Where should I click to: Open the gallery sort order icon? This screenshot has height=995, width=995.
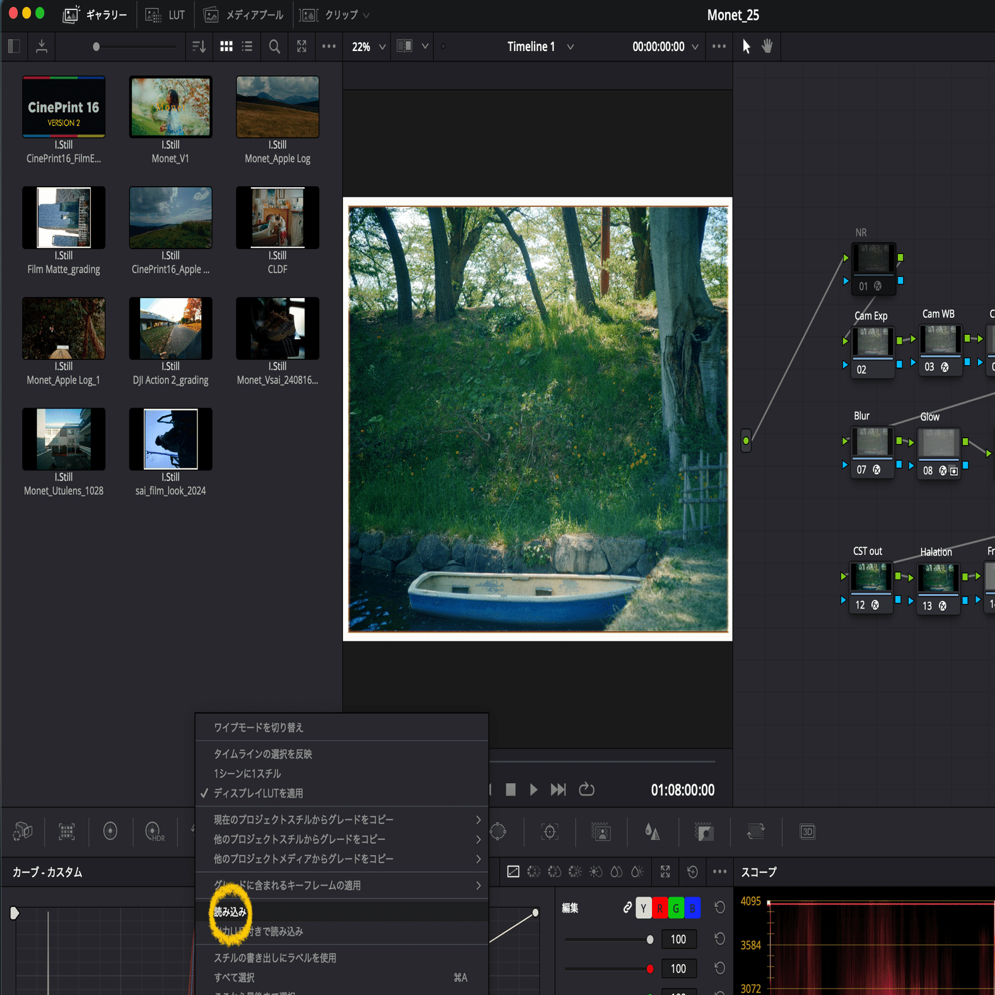click(x=199, y=46)
